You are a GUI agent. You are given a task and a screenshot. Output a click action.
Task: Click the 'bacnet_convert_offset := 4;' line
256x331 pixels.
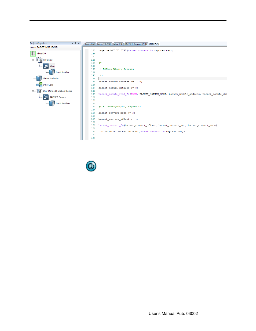coord(118,119)
